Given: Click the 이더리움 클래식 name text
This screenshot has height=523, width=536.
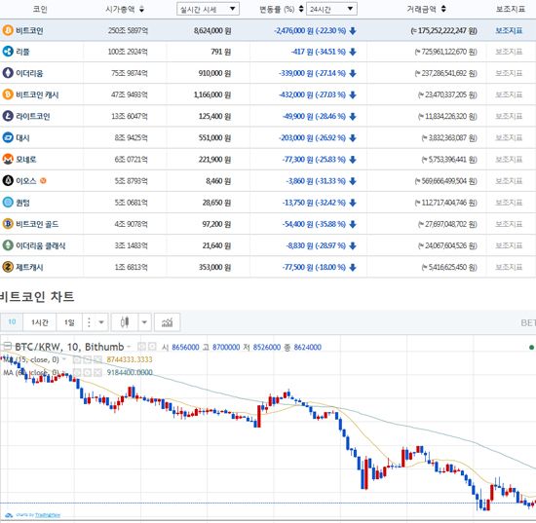Looking at the screenshot, I should tap(41, 245).
